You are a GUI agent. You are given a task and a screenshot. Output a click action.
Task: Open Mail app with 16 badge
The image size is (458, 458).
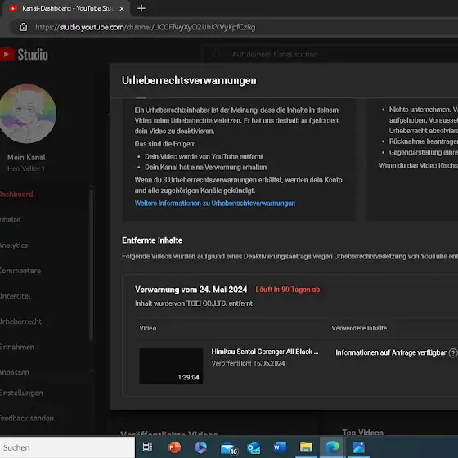pyautogui.click(x=229, y=448)
